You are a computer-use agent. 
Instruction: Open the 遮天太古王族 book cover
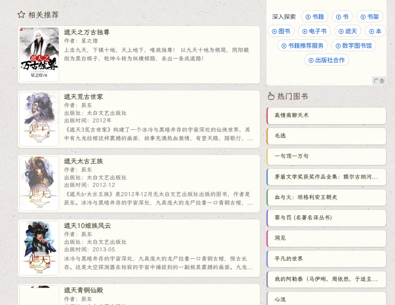click(39, 183)
